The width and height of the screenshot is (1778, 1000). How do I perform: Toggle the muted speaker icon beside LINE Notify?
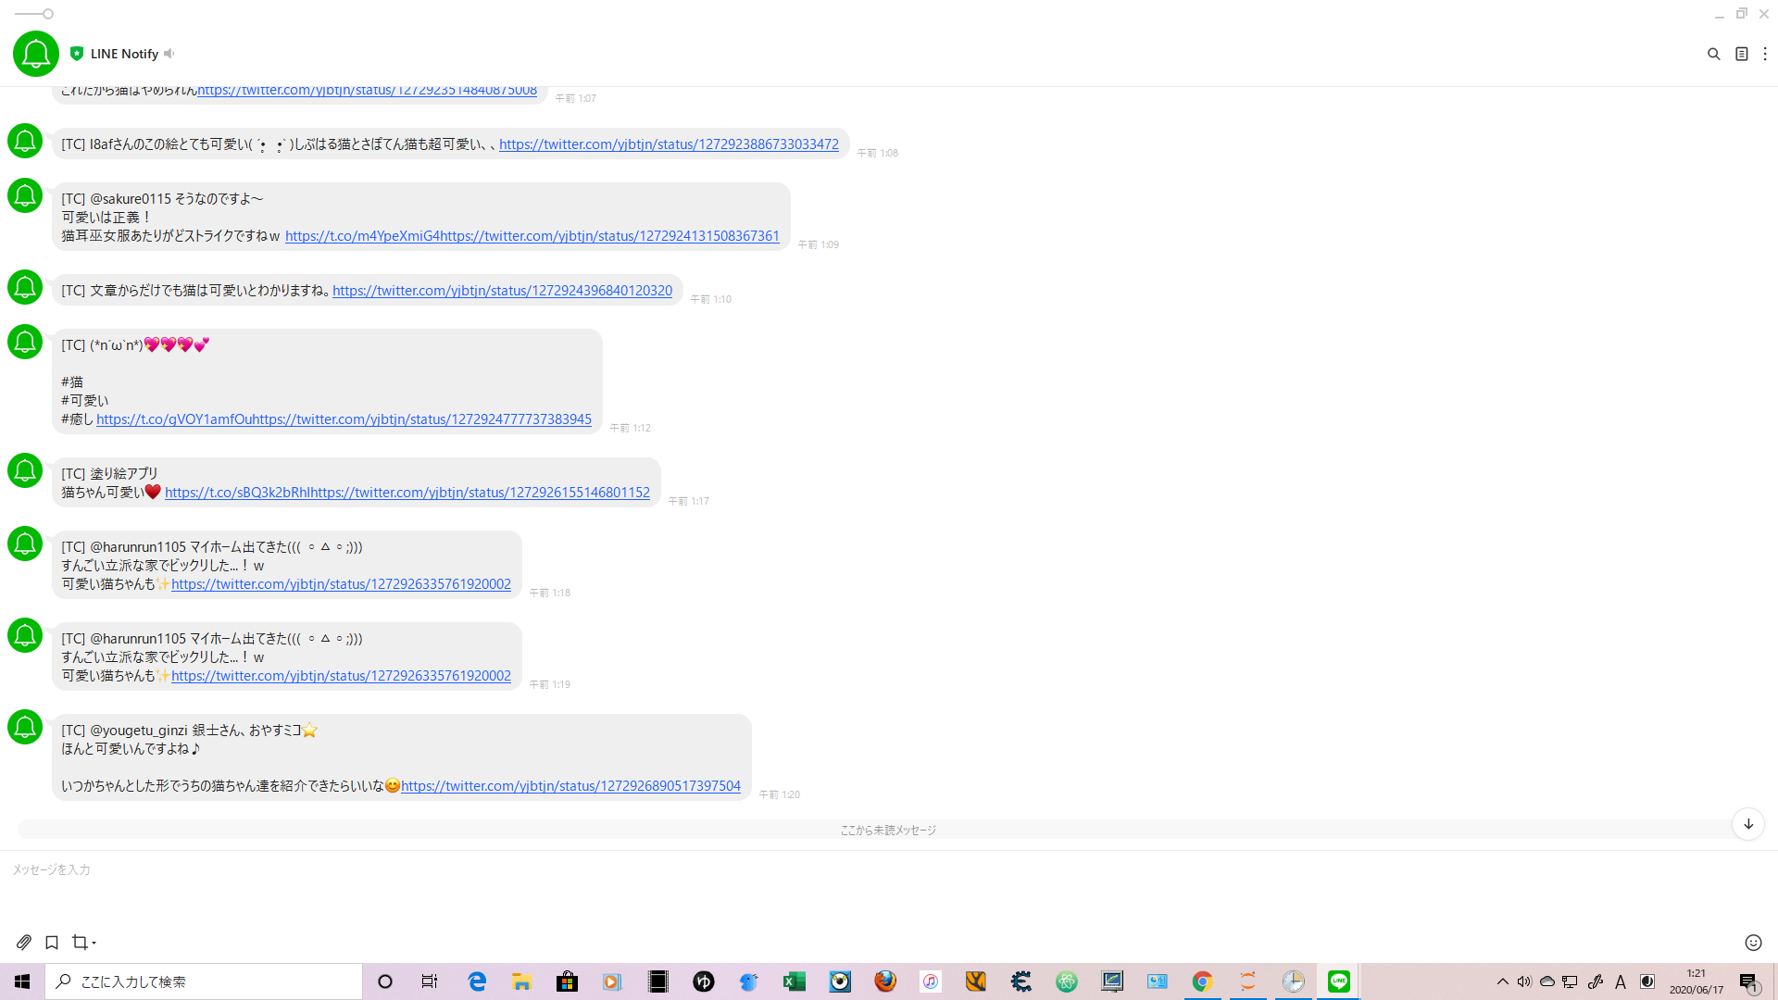[169, 54]
